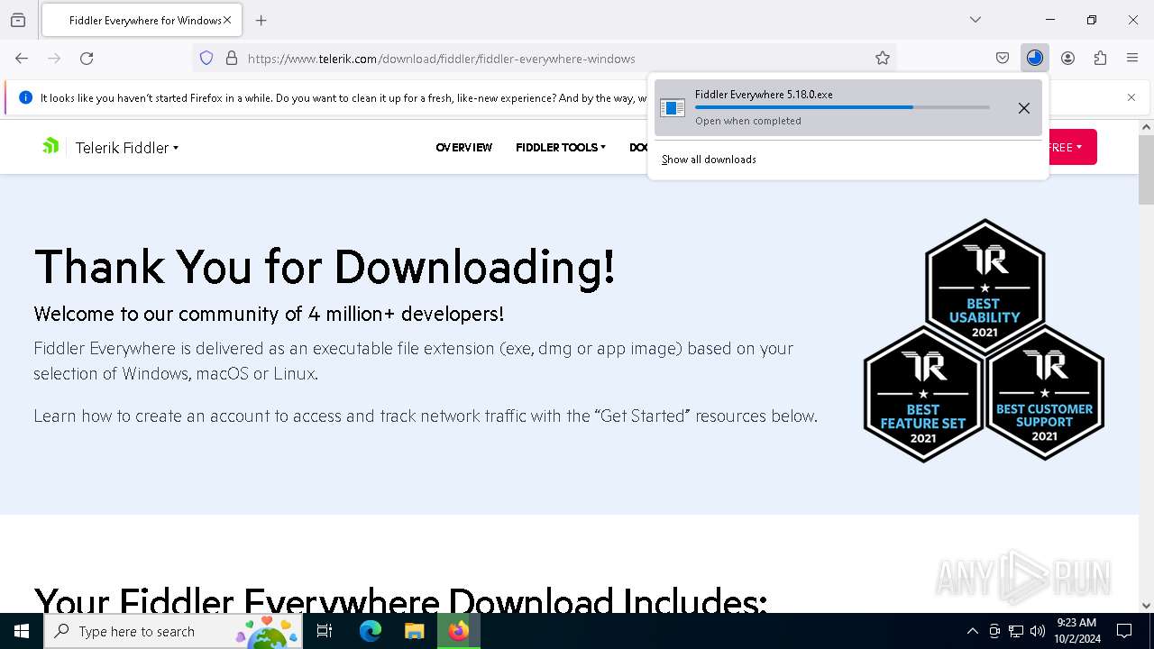Click the Progress Telerik logo

pos(50,146)
